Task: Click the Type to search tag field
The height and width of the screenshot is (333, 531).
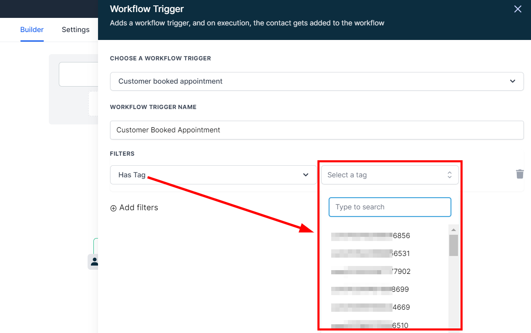Action: click(x=390, y=207)
